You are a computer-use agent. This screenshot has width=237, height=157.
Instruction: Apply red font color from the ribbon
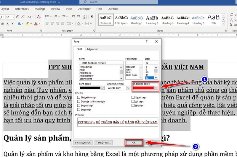pos(36,24)
